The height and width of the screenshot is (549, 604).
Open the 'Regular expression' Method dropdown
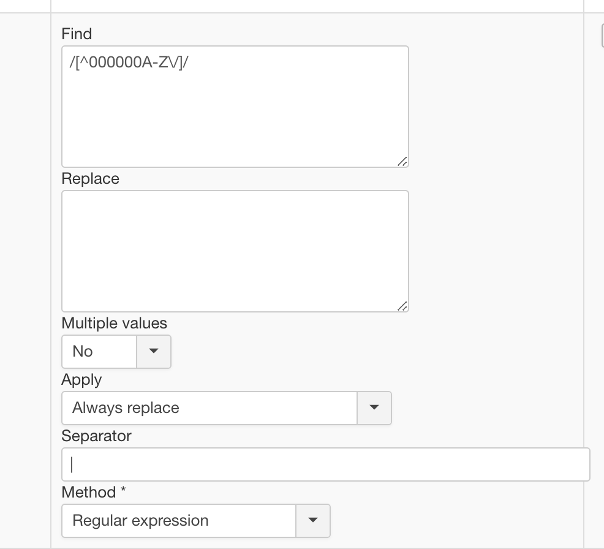pyautogui.click(x=179, y=520)
